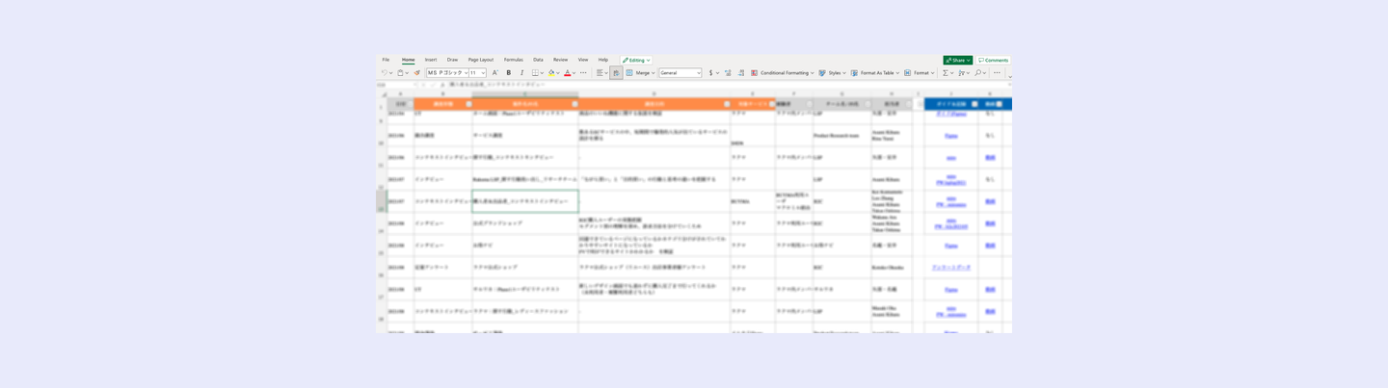Open Format As Table dropdown

click(875, 73)
